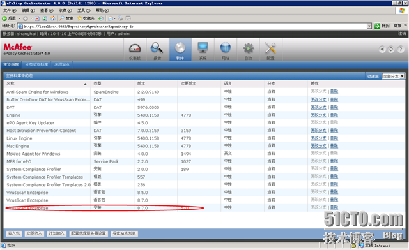Select the 'ePO Agent Key Updater' row name
409x250 pixels.
31,123
